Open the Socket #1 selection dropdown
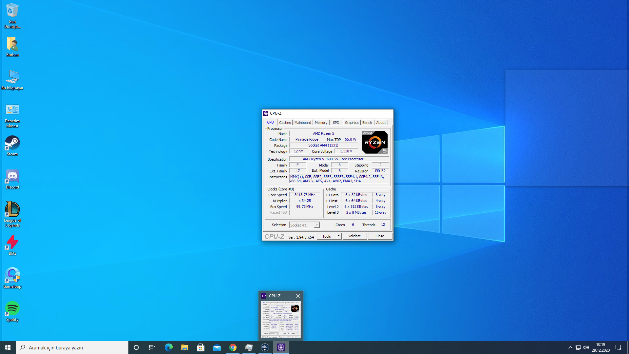 pyautogui.click(x=304, y=225)
